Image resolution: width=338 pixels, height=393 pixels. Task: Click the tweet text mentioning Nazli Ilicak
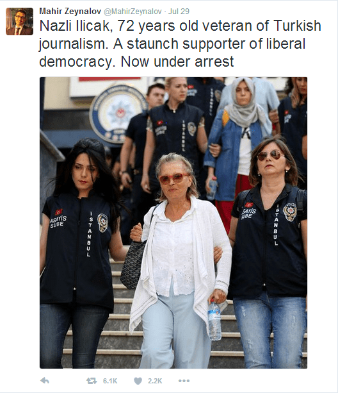pos(180,44)
